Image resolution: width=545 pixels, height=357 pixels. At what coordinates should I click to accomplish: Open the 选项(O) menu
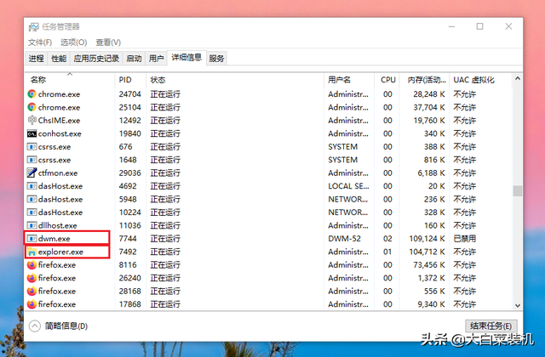pos(74,42)
